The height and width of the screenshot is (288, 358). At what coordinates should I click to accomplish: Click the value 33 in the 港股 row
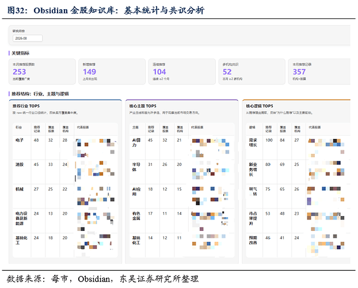click(x=51, y=164)
